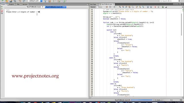
Task: Click the New Project toolbar icon
Action: click(x=7, y=1)
